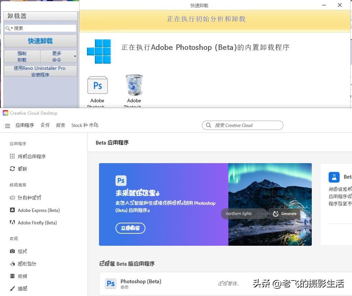352x296 pixels.
Task: Expand the 更多命令 dropdown arrow
Action: (x=75, y=56)
